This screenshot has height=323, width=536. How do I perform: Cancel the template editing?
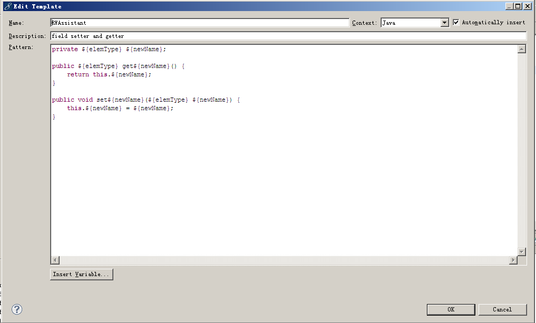[x=502, y=309]
